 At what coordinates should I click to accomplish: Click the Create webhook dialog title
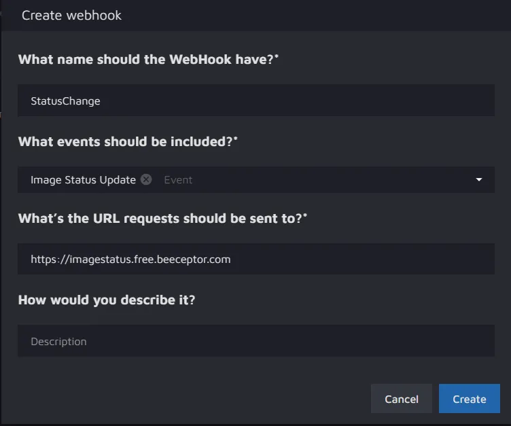click(71, 15)
